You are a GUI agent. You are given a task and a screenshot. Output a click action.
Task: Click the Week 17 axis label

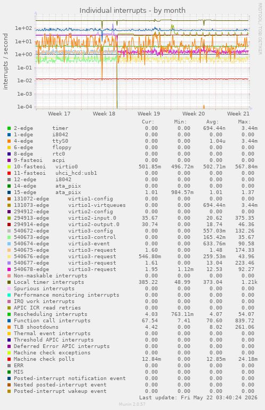(59, 114)
